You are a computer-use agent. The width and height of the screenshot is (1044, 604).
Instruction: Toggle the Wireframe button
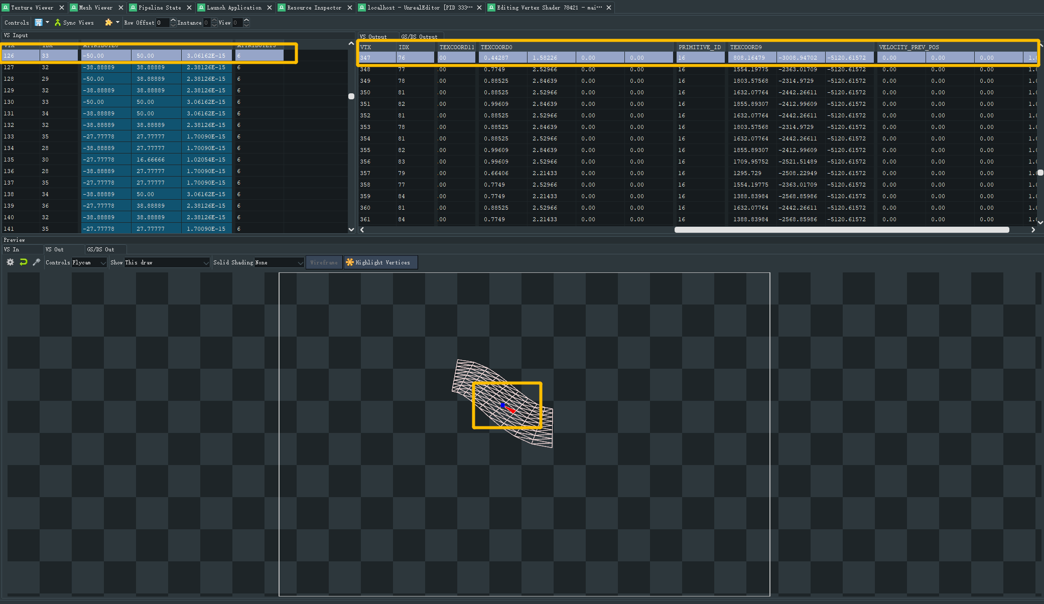(x=324, y=262)
